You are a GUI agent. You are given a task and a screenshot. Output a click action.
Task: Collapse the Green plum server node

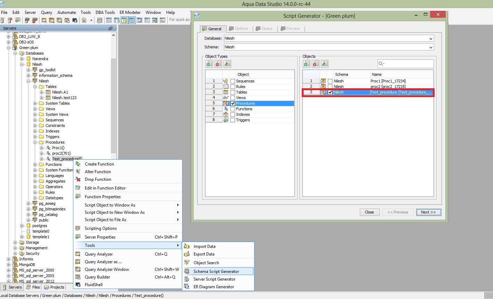point(8,48)
